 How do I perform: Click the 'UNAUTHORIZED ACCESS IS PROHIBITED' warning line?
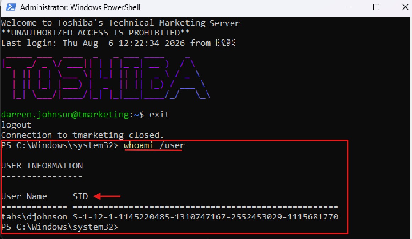96,33
